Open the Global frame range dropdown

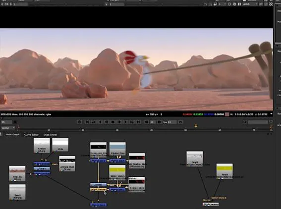(x=8, y=128)
